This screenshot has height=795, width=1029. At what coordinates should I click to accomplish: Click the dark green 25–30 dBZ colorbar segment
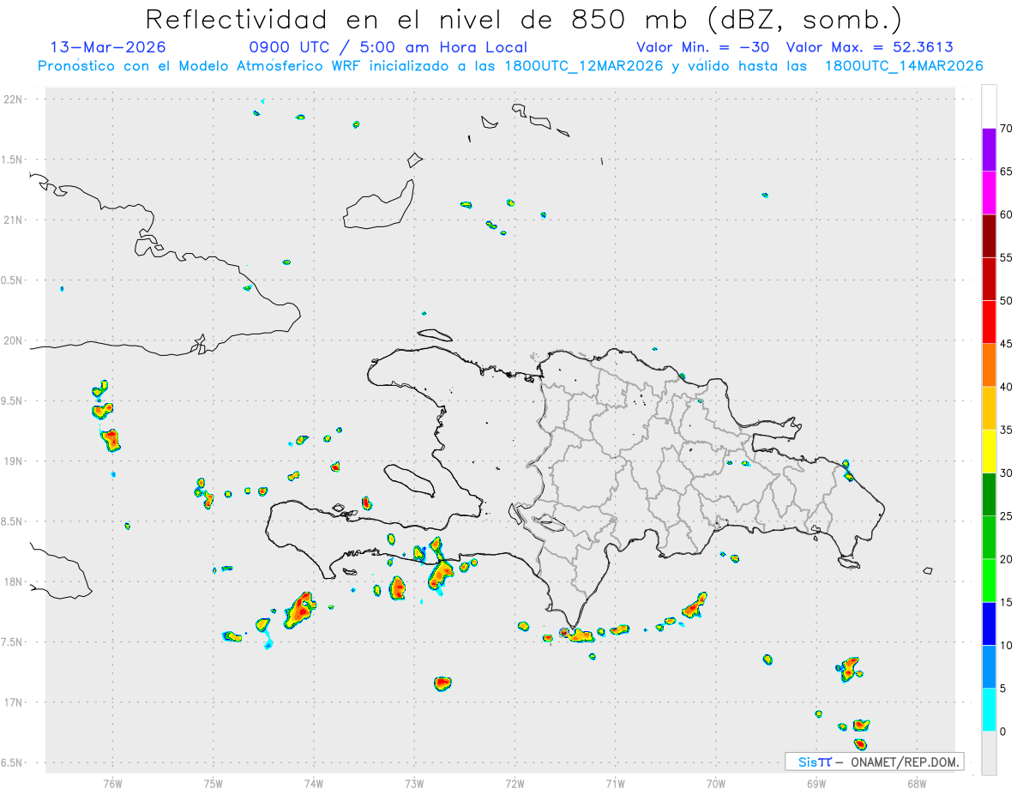[989, 495]
